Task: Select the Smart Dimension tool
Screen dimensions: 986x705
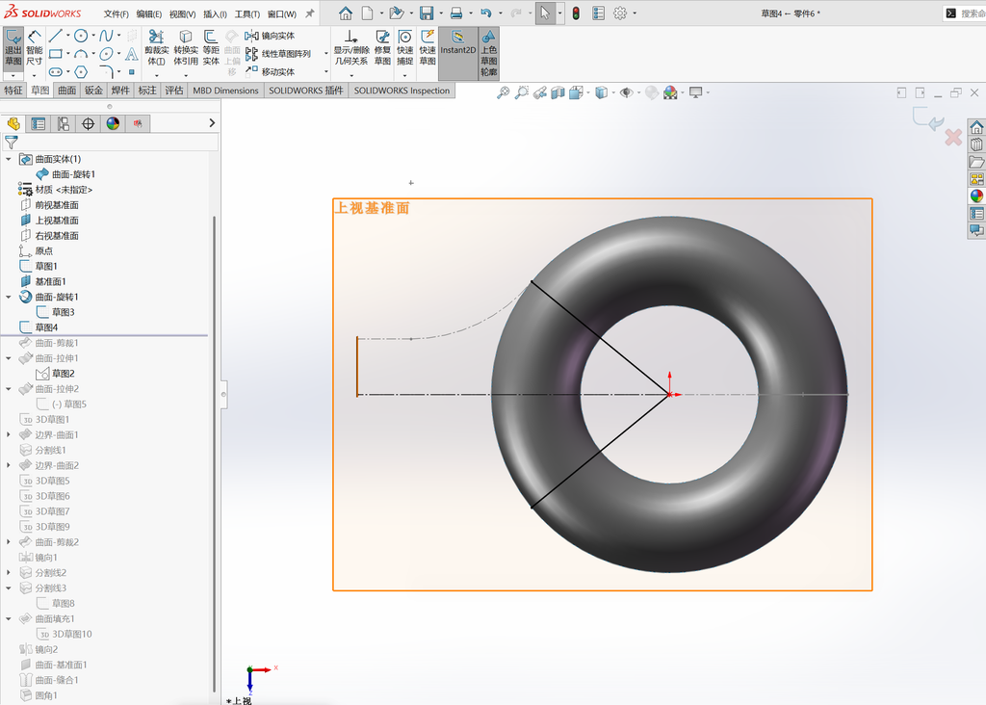Action: click(x=34, y=48)
